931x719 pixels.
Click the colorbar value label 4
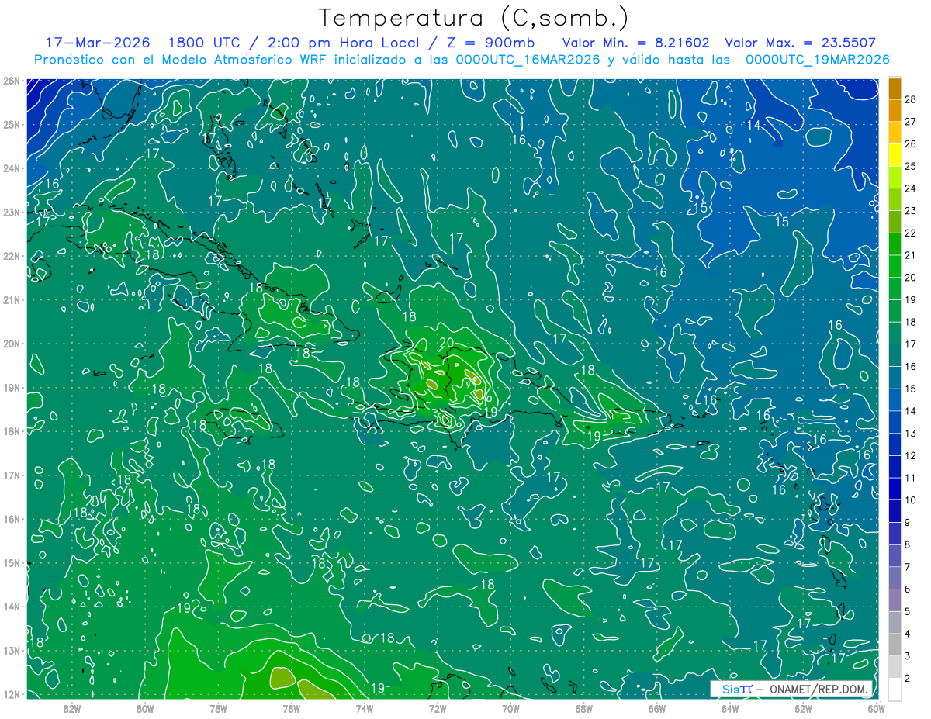point(909,634)
